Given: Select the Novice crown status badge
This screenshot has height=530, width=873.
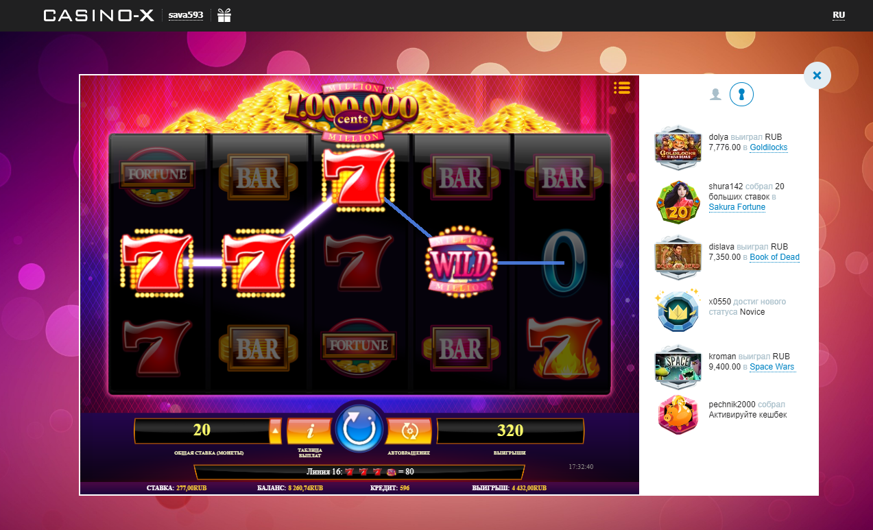Looking at the screenshot, I should 678,312.
